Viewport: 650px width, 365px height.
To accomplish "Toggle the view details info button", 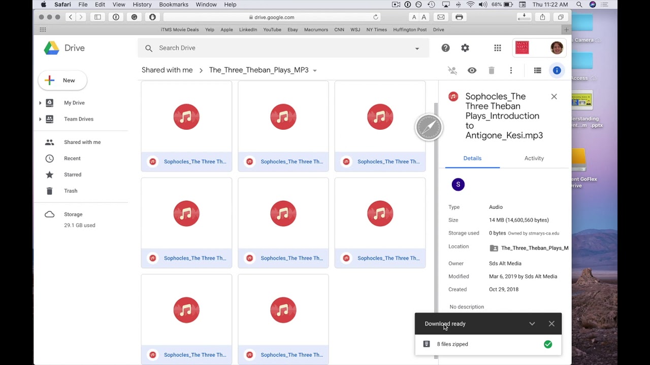I will (557, 70).
